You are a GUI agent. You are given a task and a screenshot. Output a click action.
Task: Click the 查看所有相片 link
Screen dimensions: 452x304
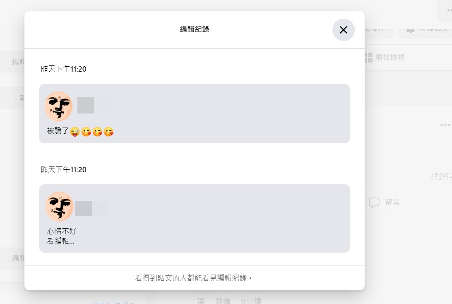[x=113, y=302]
